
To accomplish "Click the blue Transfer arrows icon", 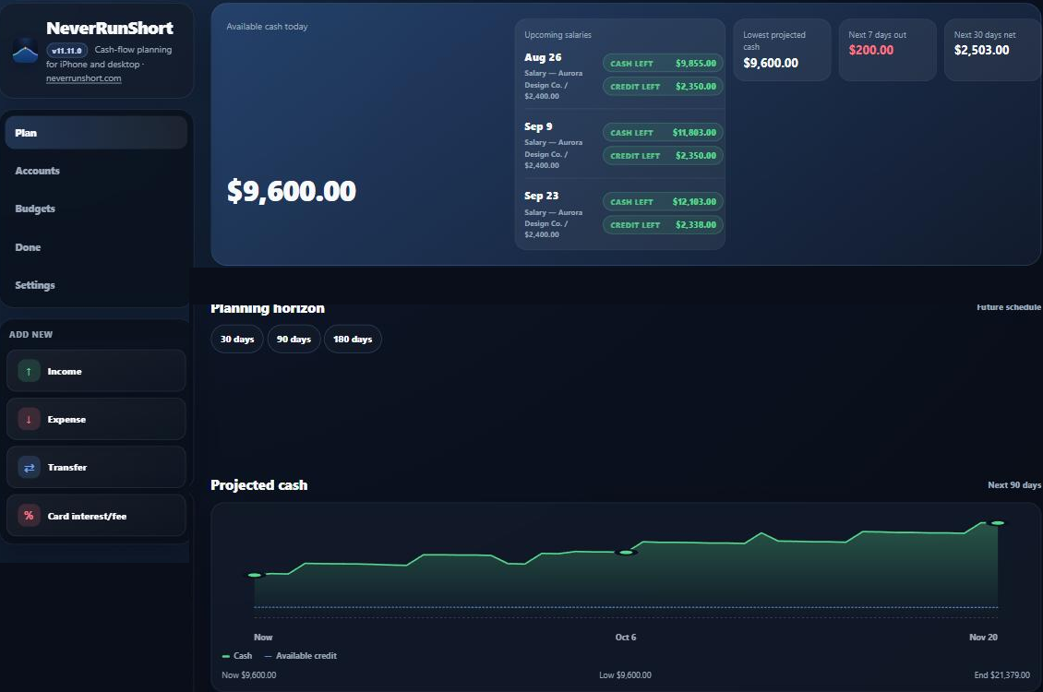I will point(29,467).
